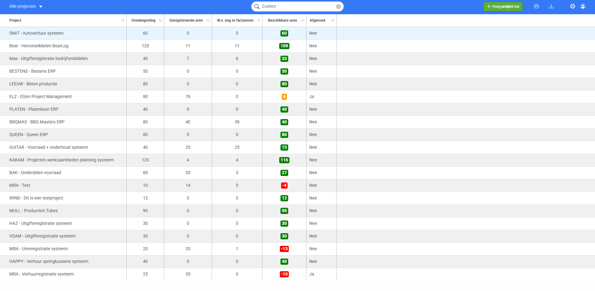Viewport: 595px width, 291px height.
Task: Open the Afgerond column filter chevron
Action: click(x=333, y=20)
